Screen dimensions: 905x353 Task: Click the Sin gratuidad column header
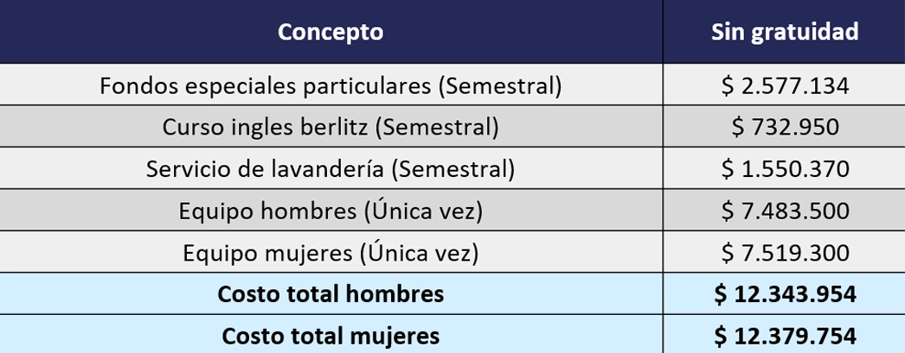point(784,32)
